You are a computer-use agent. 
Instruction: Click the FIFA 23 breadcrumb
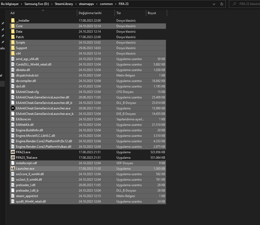click(x=123, y=4)
